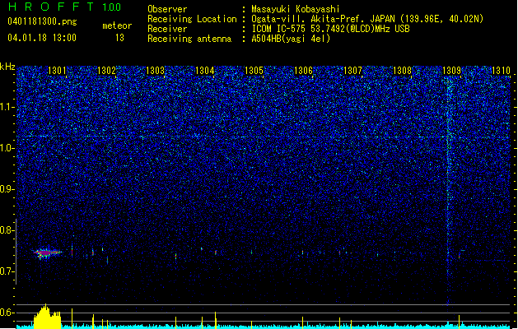Click the 'meteor' label

click(x=117, y=25)
